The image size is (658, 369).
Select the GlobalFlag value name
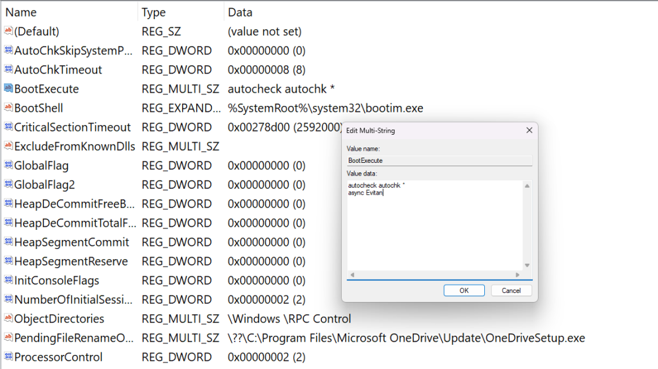tap(42, 165)
